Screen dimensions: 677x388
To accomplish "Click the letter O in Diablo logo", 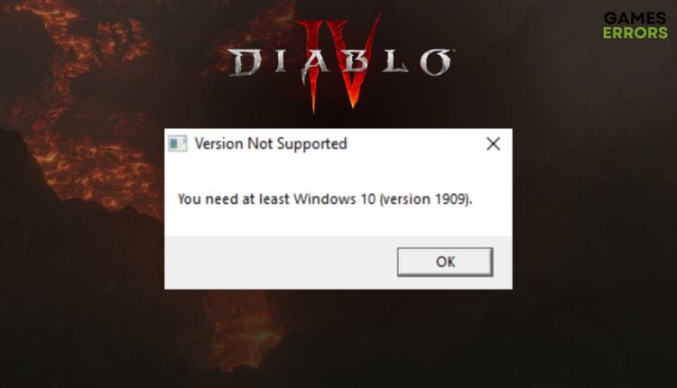I will coord(436,62).
